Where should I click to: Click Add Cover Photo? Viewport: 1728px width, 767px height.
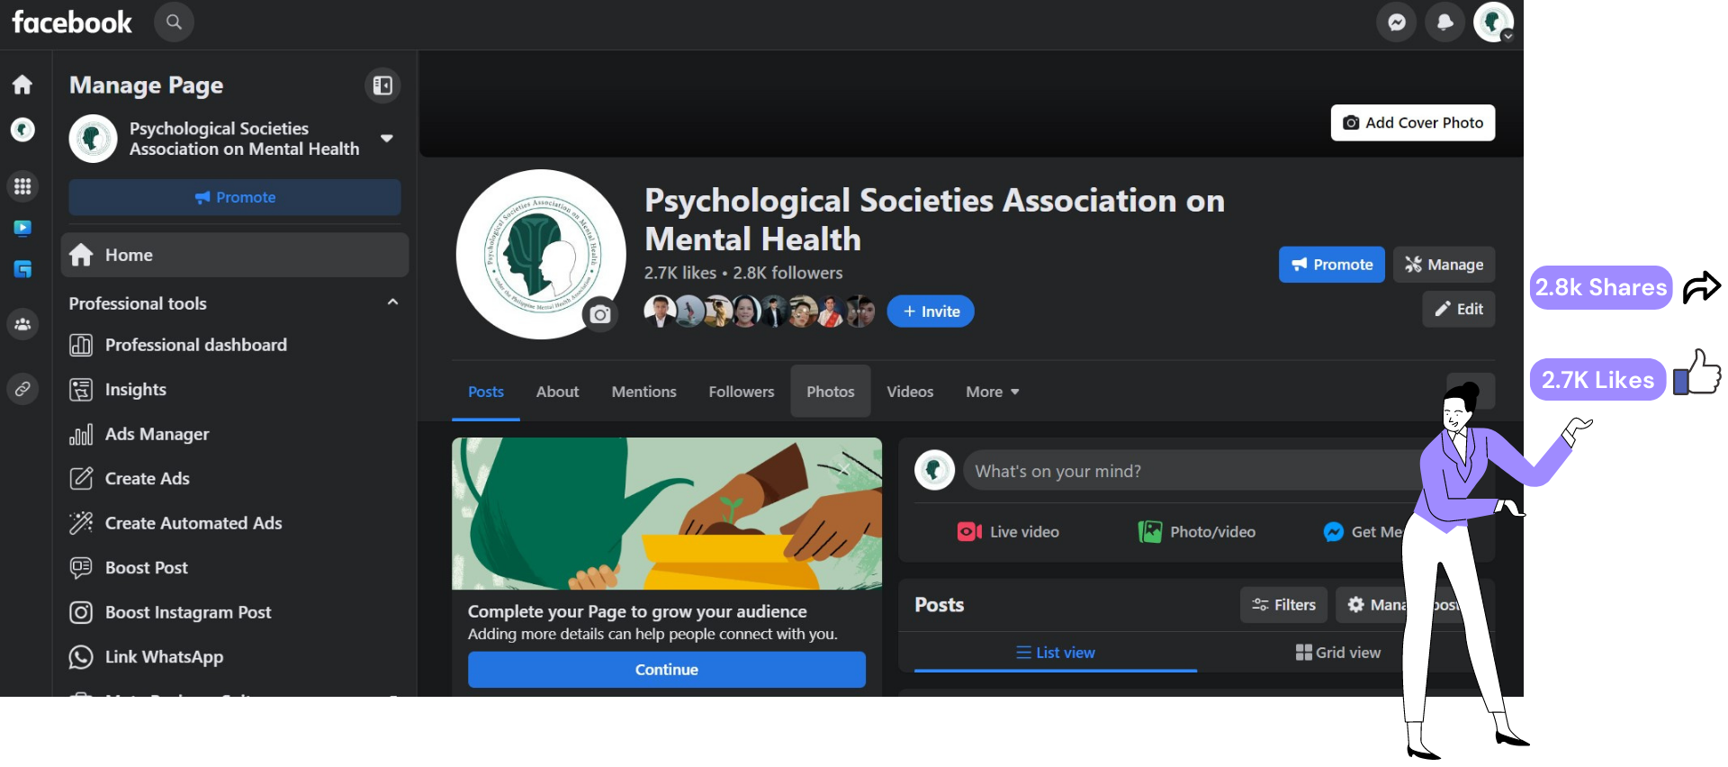(x=1413, y=122)
